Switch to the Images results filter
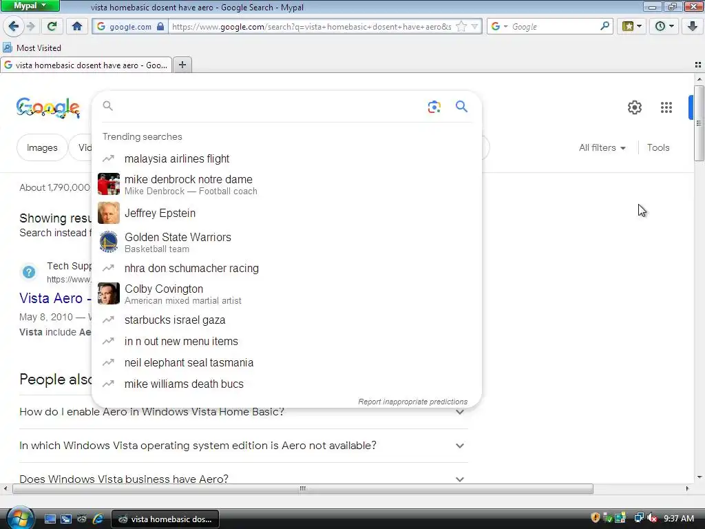 (x=42, y=147)
